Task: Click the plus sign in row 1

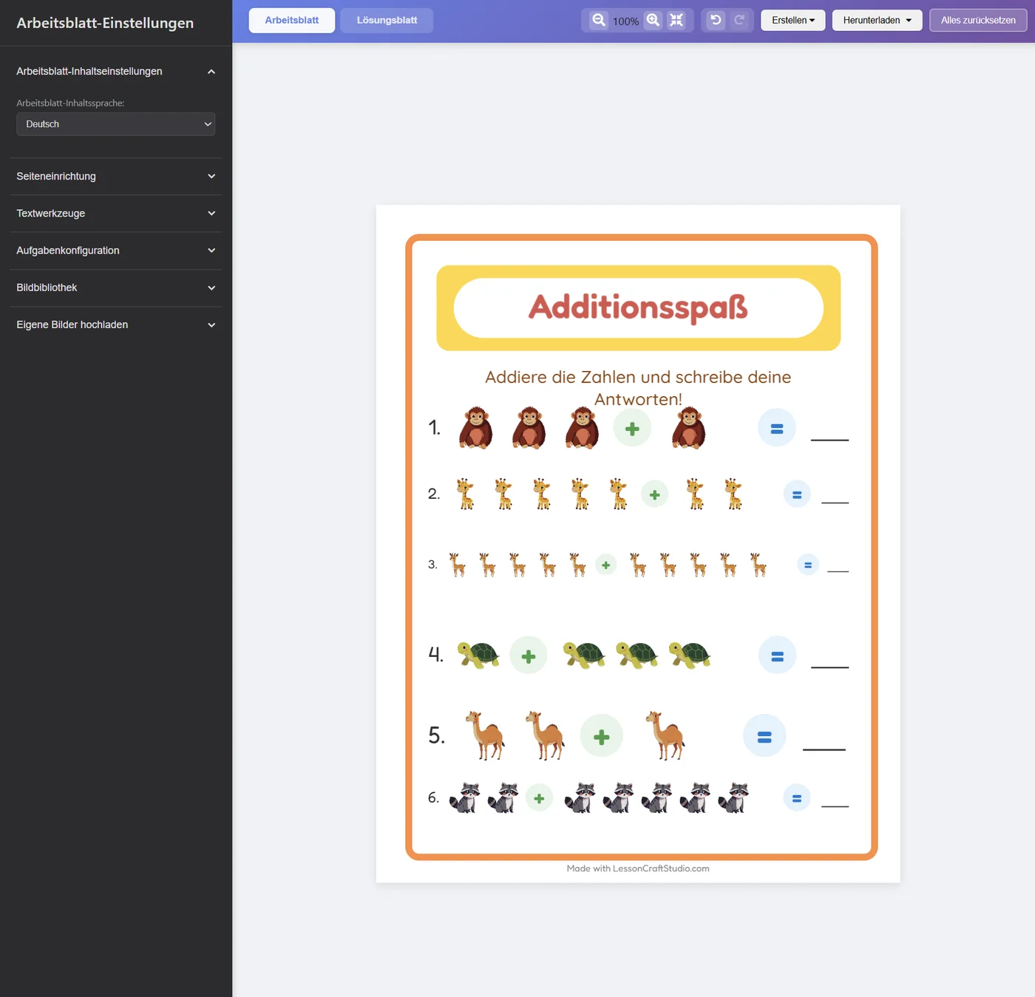Action: [x=632, y=428]
